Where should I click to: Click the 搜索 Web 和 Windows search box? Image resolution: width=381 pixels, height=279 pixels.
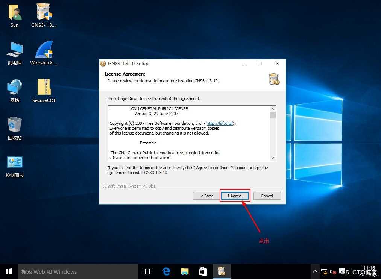pos(78,271)
